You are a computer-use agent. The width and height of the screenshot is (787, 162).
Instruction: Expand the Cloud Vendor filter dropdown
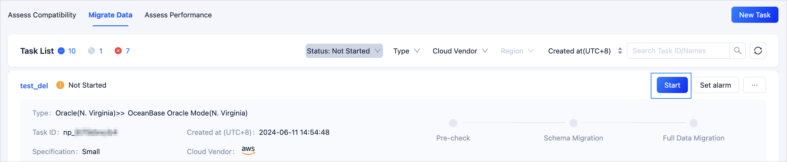click(460, 51)
